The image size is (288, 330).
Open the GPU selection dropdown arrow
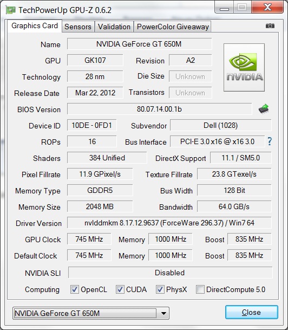pyautogui.click(x=163, y=313)
